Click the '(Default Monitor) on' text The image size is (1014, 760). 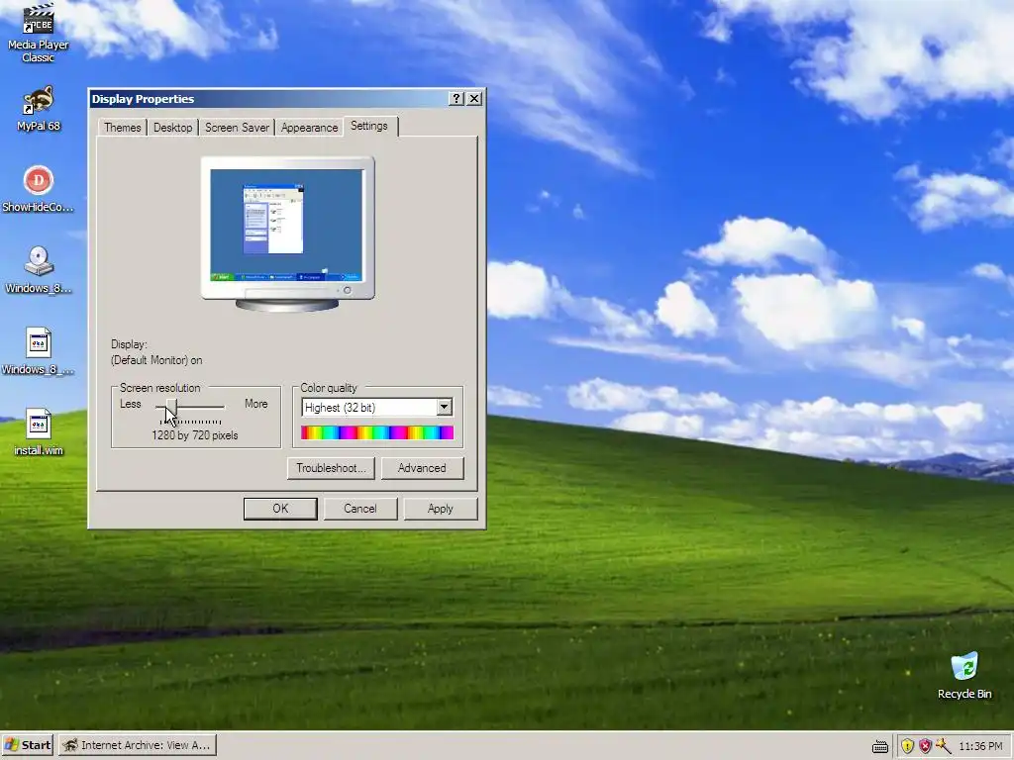156,360
